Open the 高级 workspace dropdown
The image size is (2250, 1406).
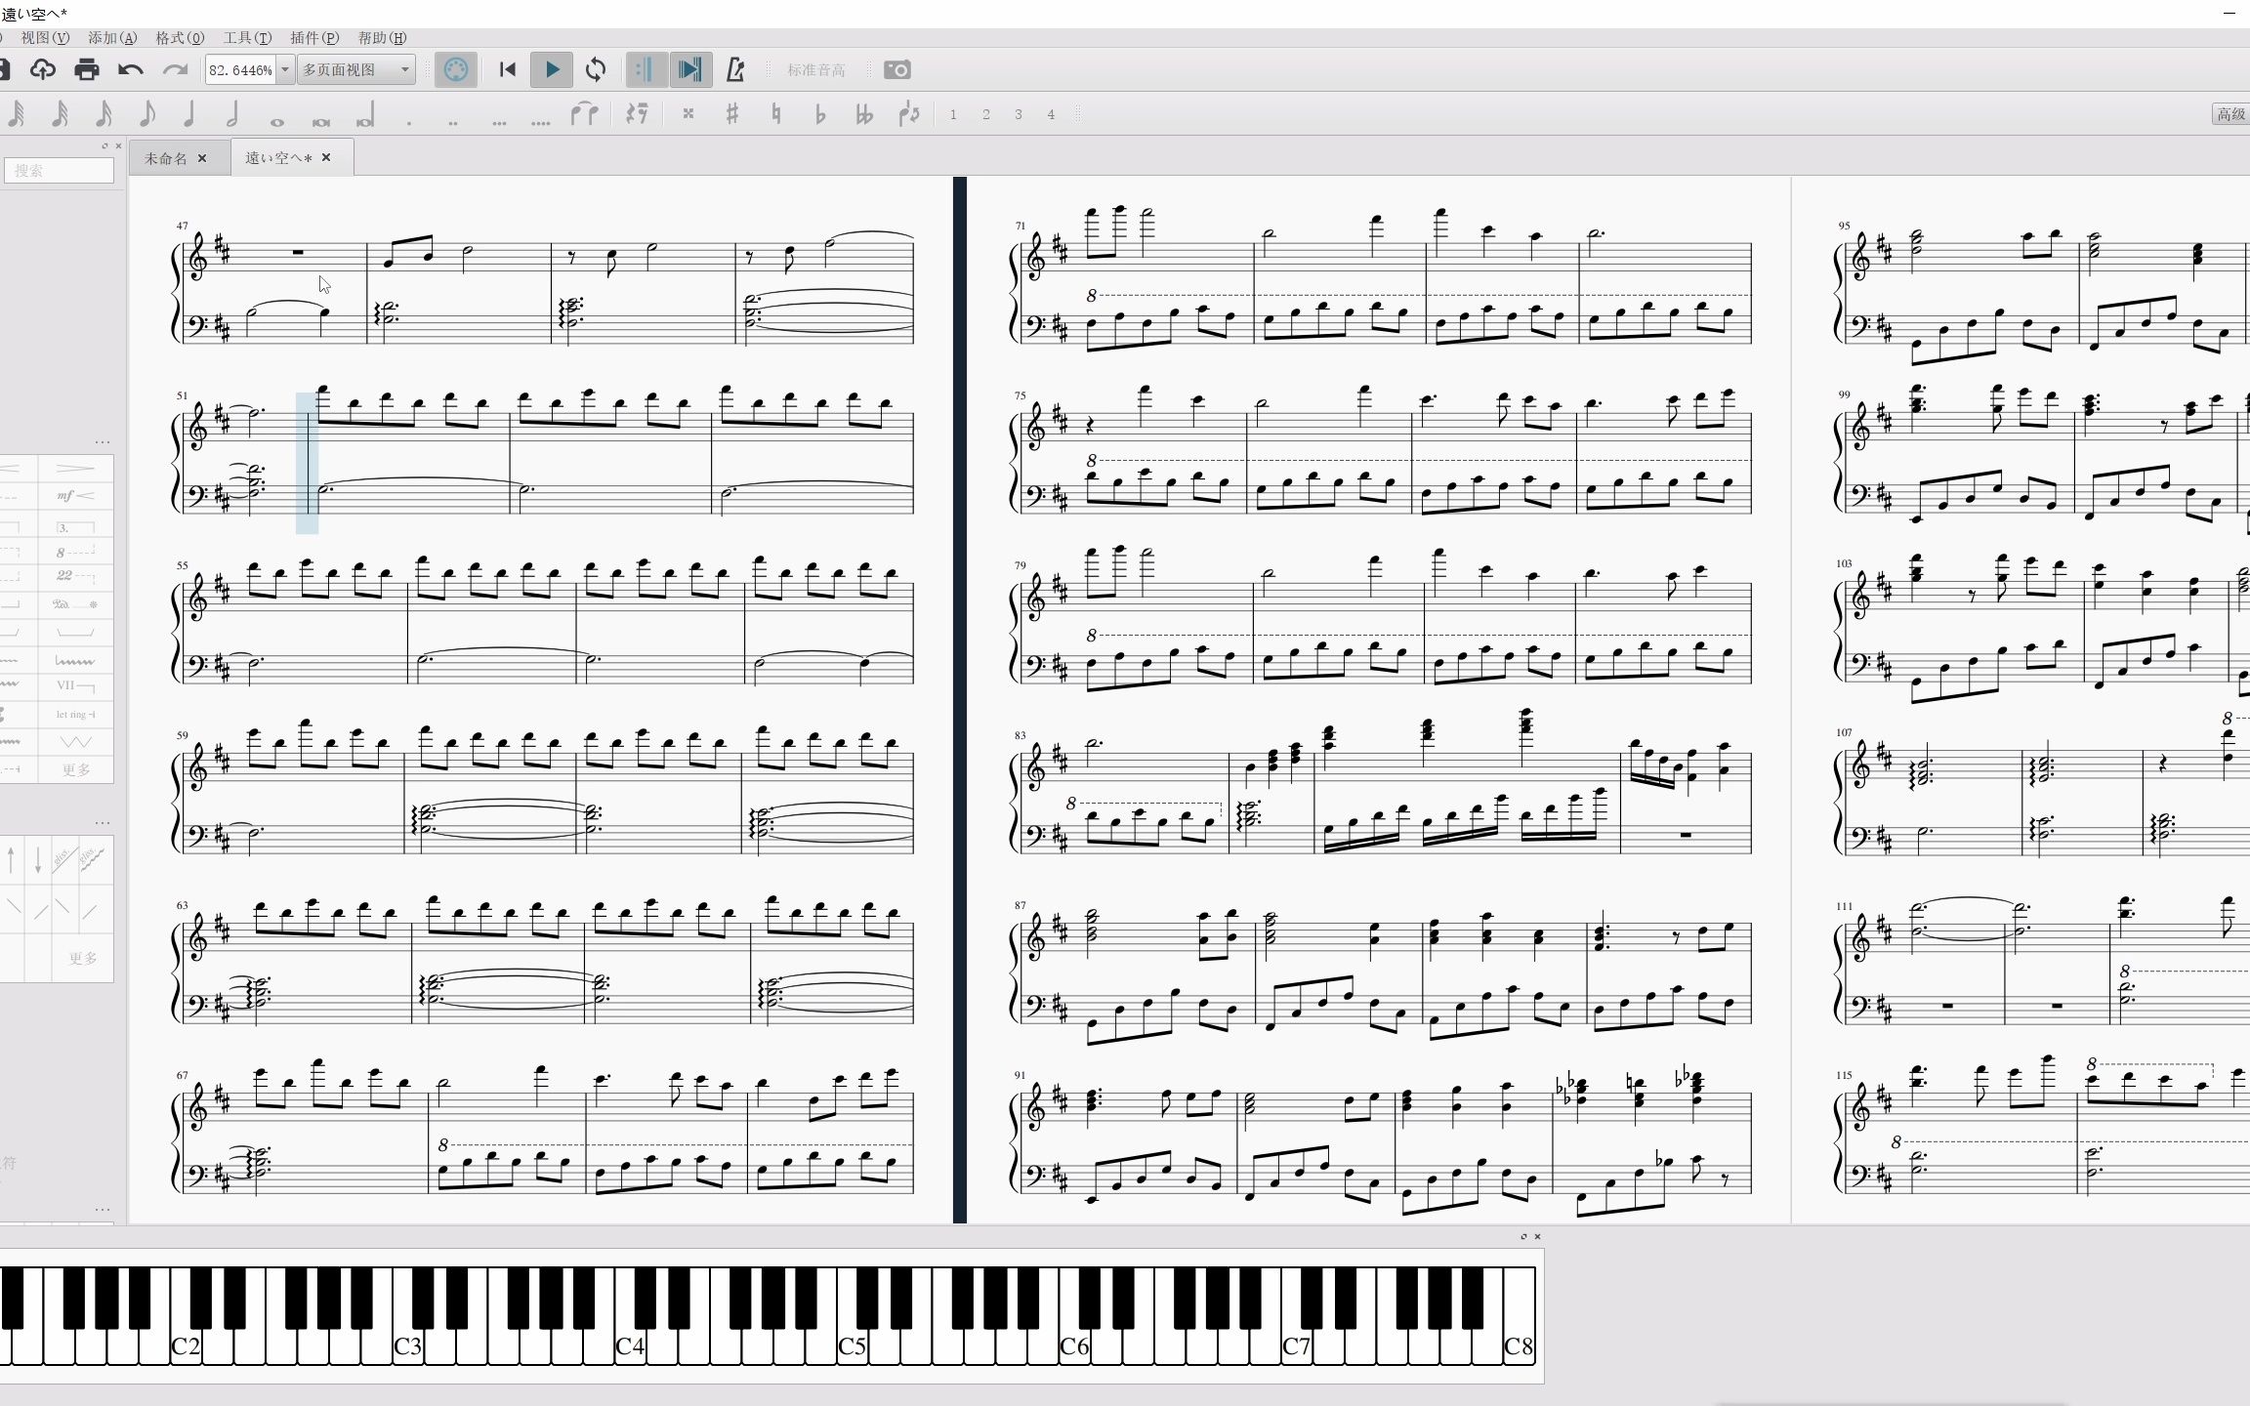[2229, 114]
